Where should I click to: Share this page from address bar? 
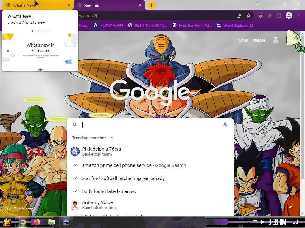click(239, 16)
